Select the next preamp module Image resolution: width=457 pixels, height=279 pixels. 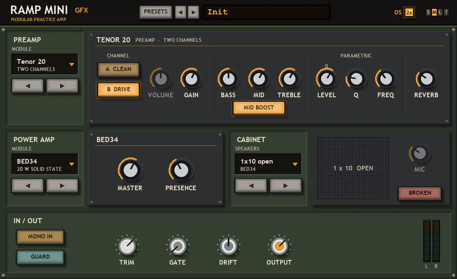[62, 86]
